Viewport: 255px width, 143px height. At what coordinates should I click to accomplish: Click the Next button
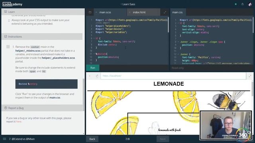(163, 139)
